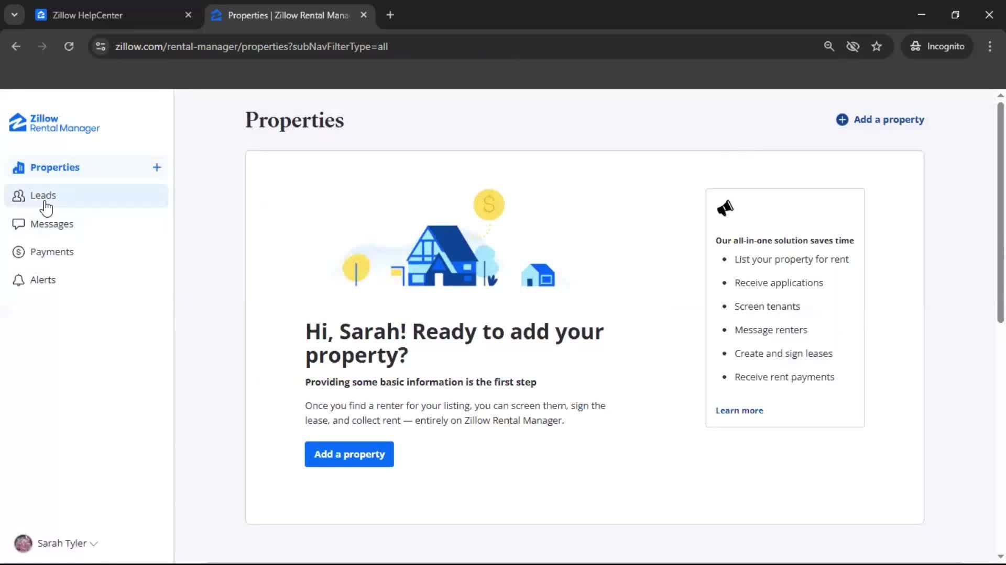Open the Incognito profile indicator
The height and width of the screenshot is (565, 1006).
(937, 46)
